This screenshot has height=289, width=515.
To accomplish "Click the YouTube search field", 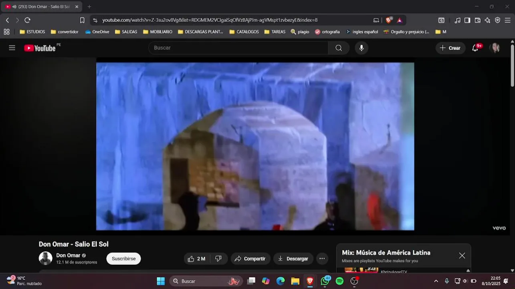I will pyautogui.click(x=238, y=48).
